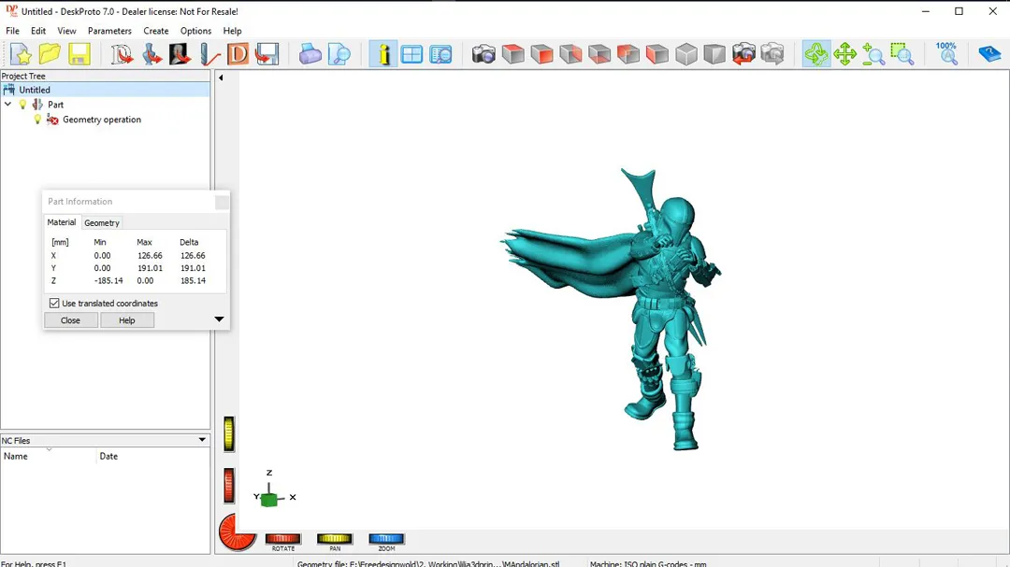The width and height of the screenshot is (1010, 567).
Task: Click the four-pane window layout icon
Action: point(411,55)
